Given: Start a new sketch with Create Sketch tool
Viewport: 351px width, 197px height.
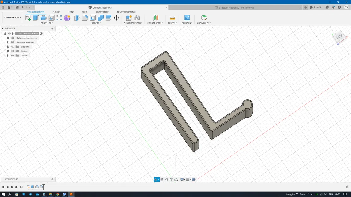Looking at the screenshot, I should (x=28, y=18).
